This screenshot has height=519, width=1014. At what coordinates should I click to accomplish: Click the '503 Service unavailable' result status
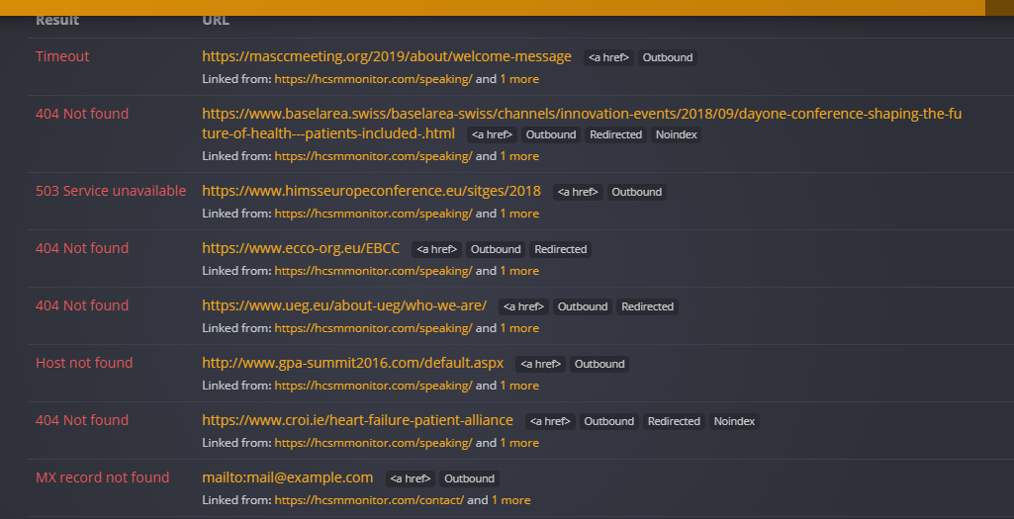point(111,191)
